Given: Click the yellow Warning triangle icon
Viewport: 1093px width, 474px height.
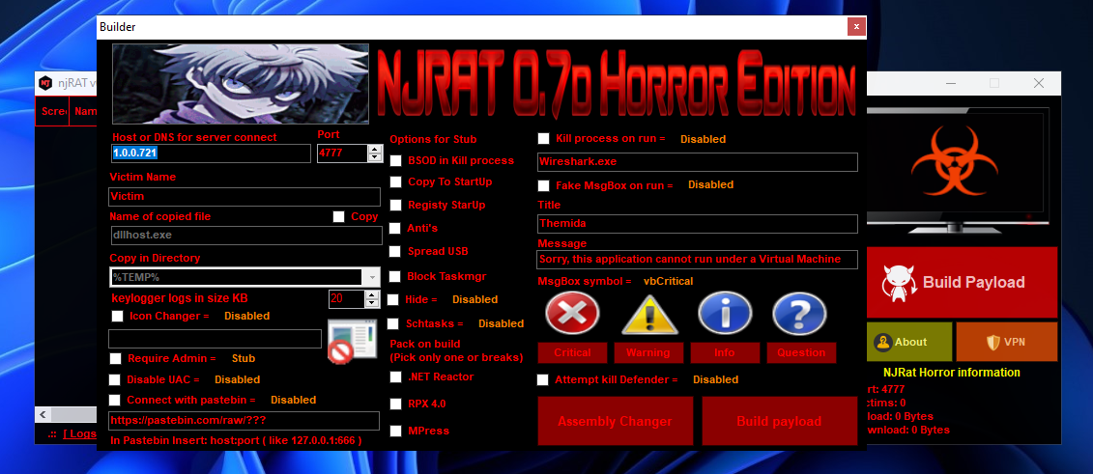Looking at the screenshot, I should [649, 313].
